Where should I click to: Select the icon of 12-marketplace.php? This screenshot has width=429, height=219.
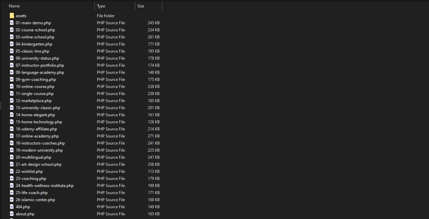12,101
